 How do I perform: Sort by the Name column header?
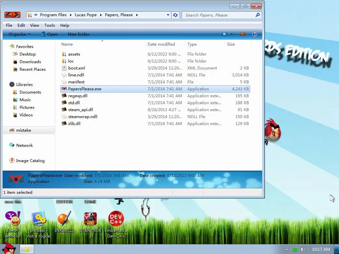(102, 44)
